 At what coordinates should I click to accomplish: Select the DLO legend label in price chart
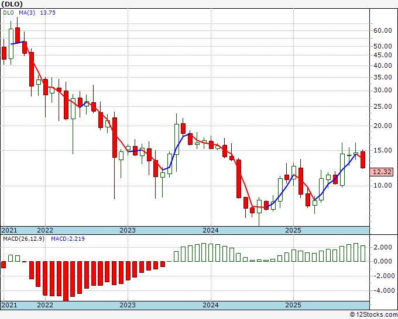[9, 13]
